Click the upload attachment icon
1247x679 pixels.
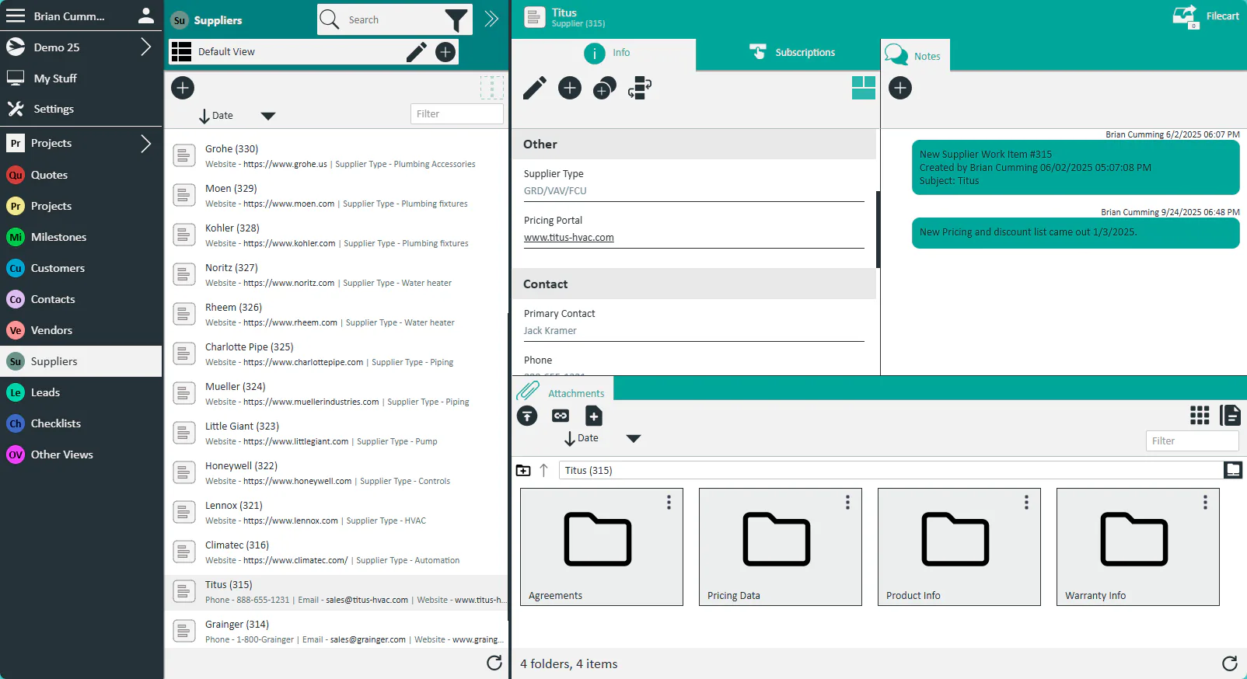tap(527, 416)
